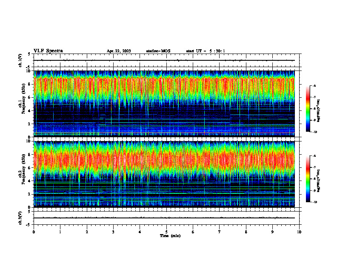Image resolution: width=337 pixels, height=260 pixels.
Task: Click the ch.1 color bar "-10" label
Action: [x=314, y=132]
